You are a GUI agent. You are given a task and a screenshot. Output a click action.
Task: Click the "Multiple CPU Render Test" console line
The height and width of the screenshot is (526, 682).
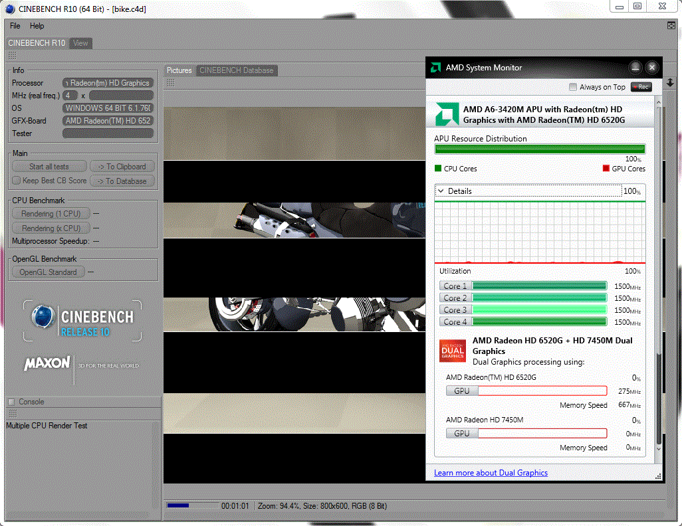(47, 426)
